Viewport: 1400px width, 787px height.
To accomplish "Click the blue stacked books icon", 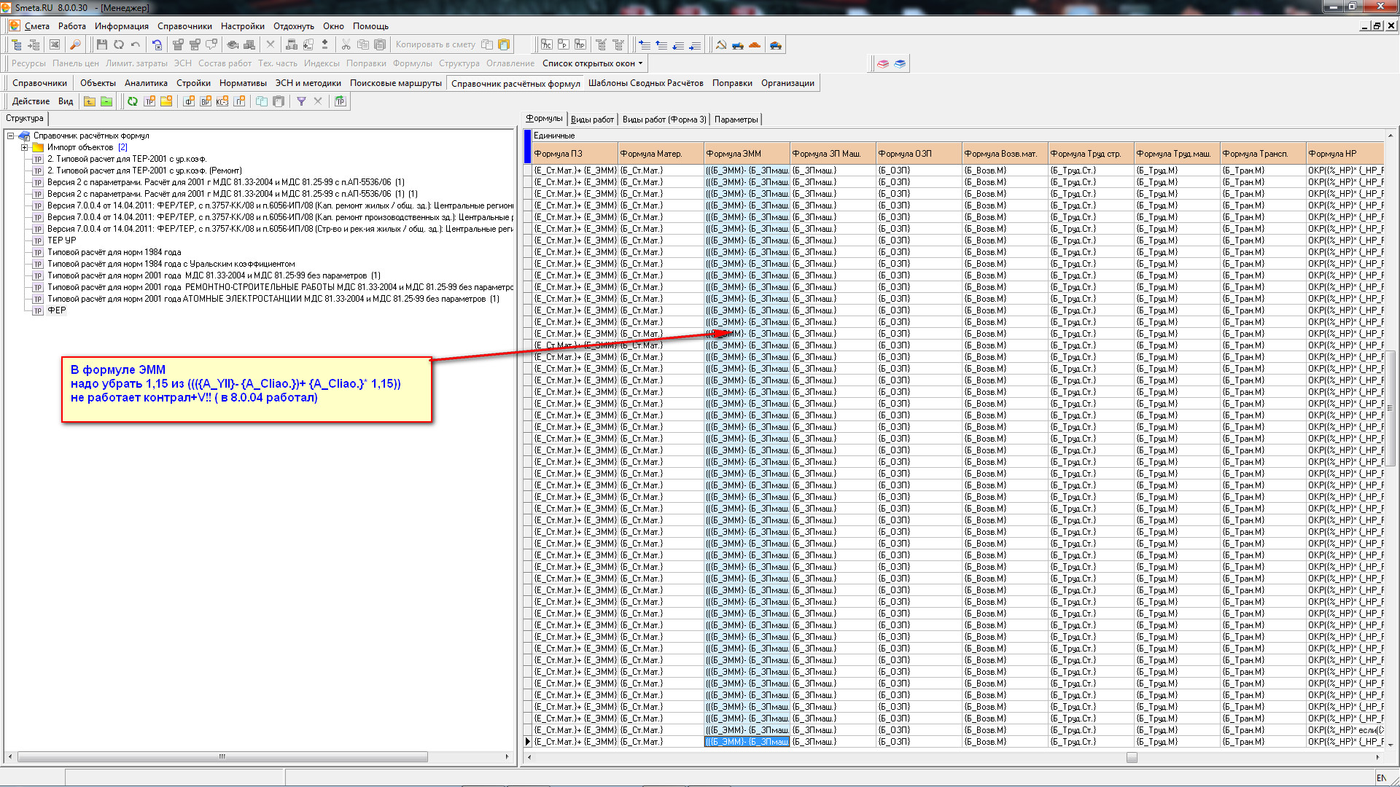I will point(900,63).
